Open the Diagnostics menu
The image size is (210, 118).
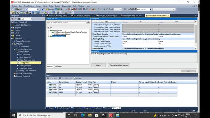tap(66, 6)
